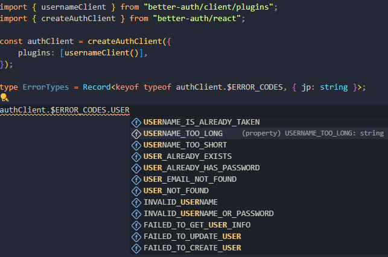The width and height of the screenshot is (388, 257).
Task: Click 'keyof' keyword in type definition
Action: click(x=127, y=87)
